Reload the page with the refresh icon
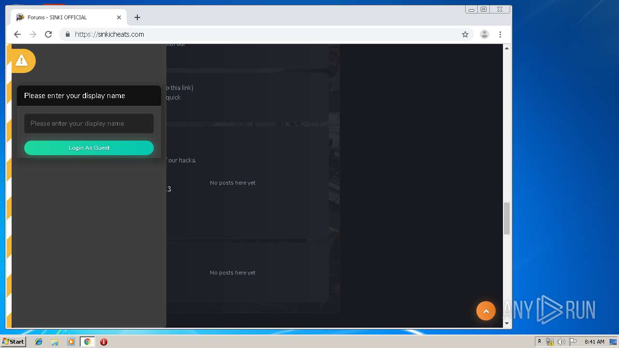This screenshot has height=348, width=619. pos(48,34)
